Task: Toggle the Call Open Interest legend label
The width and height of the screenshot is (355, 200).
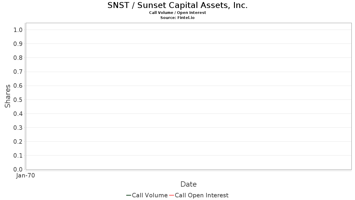Action: coord(201,195)
